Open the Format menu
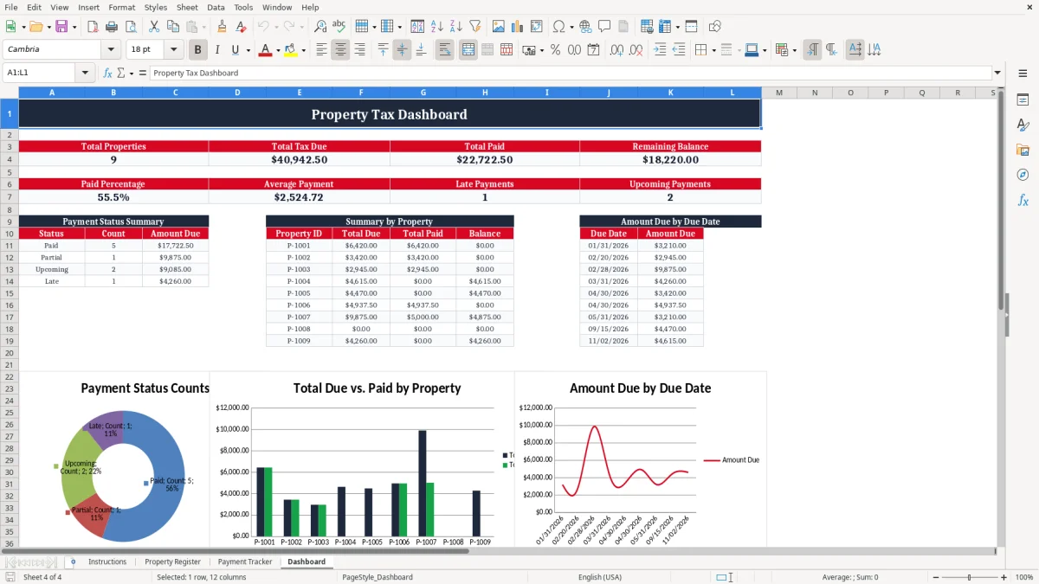This screenshot has width=1039, height=584. (x=121, y=7)
